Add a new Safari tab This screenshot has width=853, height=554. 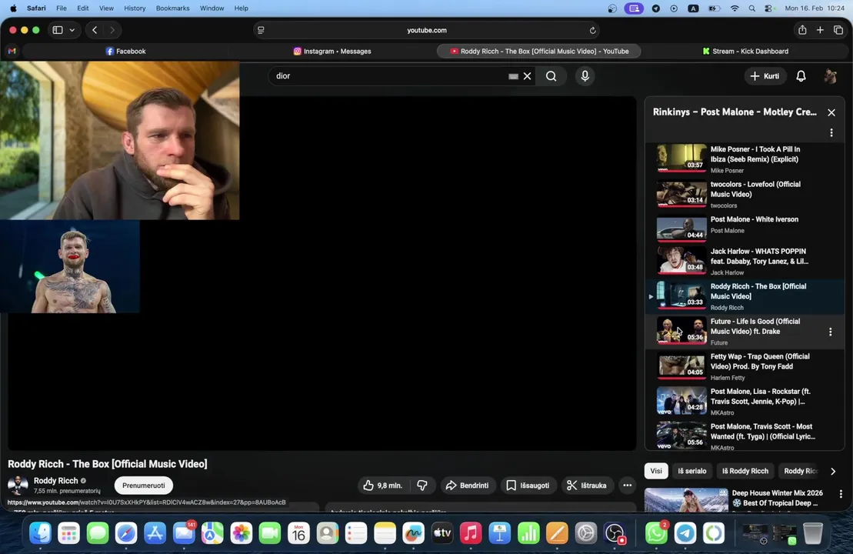coord(820,30)
